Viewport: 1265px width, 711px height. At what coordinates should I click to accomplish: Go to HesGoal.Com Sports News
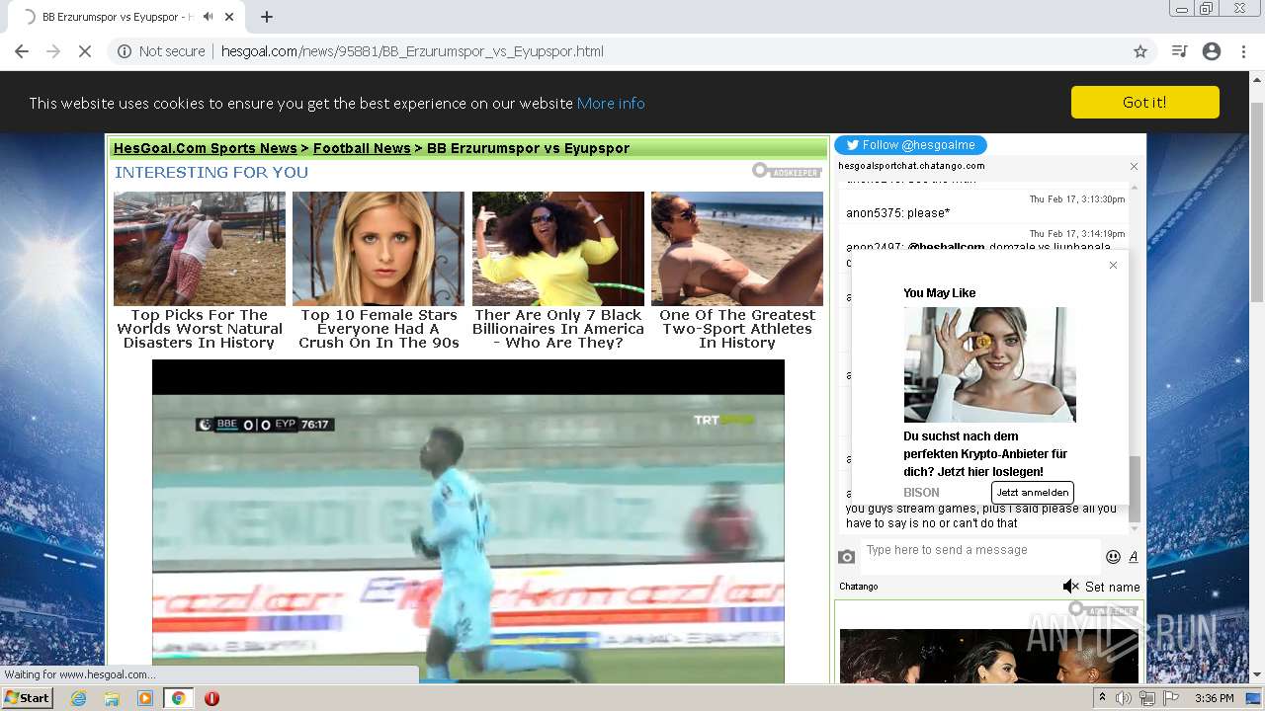(x=206, y=148)
